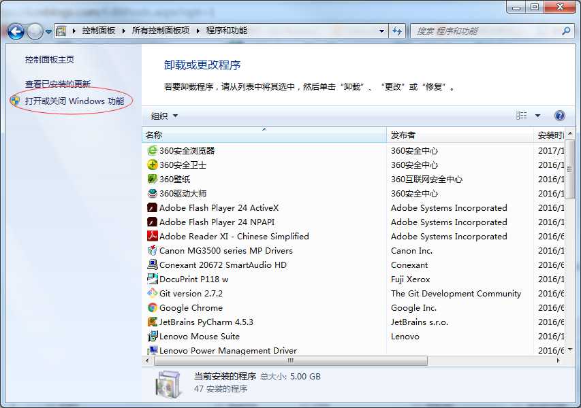Click the Lenovo Mouse Suite icon
The height and width of the screenshot is (408, 581).
pyautogui.click(x=153, y=336)
